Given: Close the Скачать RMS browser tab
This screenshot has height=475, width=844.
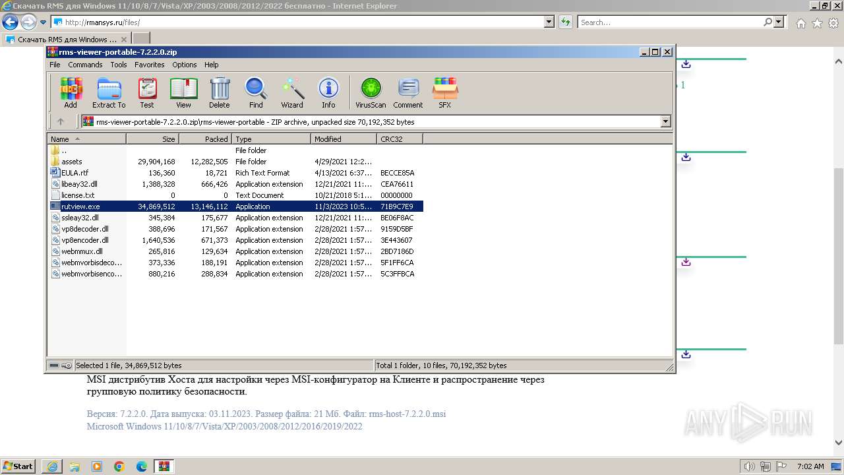Looking at the screenshot, I should [x=124, y=40].
